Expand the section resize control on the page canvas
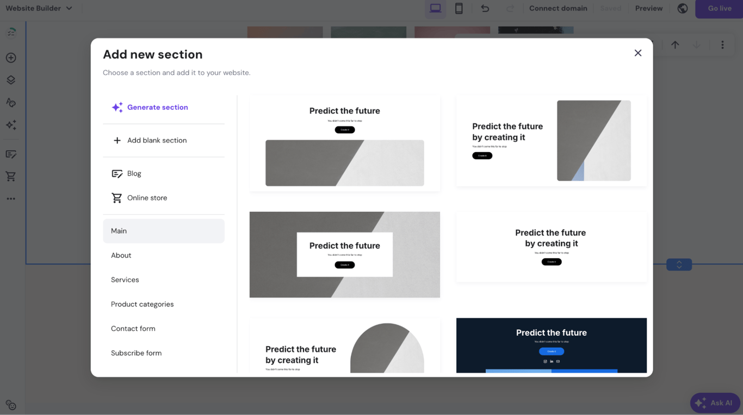Viewport: 743px width, 415px height. tap(678, 264)
